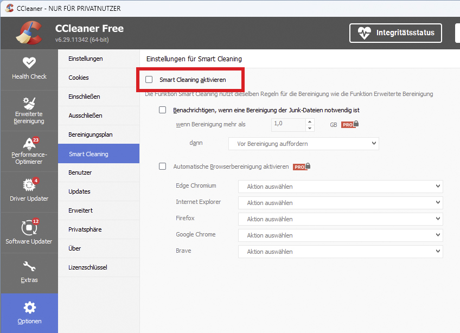Open Bereinigungsplan options page
The width and height of the screenshot is (460, 333).
pyautogui.click(x=99, y=135)
